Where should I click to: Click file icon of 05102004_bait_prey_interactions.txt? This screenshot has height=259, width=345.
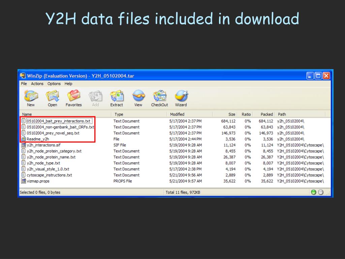[23, 121]
